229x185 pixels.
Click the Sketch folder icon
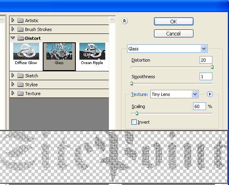20,76
